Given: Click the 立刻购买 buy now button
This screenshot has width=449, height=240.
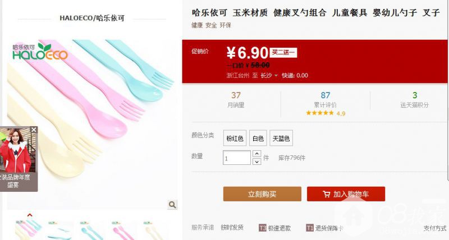Looking at the screenshot, I should [262, 194].
